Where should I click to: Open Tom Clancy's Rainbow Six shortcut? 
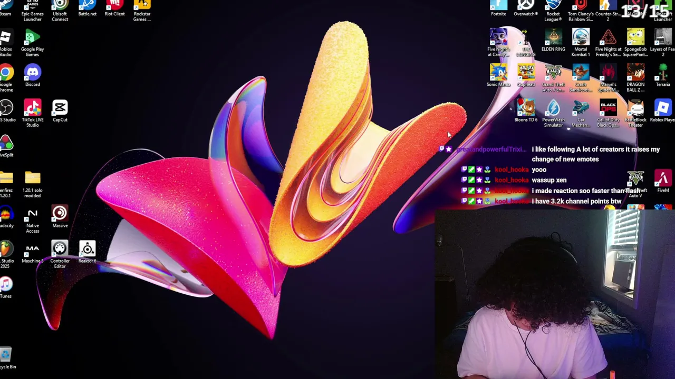tap(581, 11)
